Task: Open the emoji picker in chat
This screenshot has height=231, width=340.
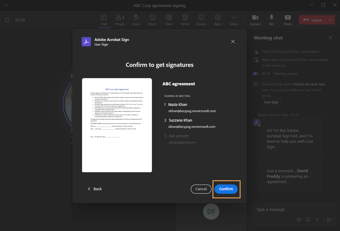Action: [308, 219]
